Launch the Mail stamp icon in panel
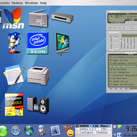137x137 pixels. pos(55,130)
